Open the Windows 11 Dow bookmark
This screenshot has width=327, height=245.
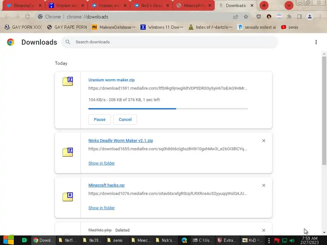(162, 27)
